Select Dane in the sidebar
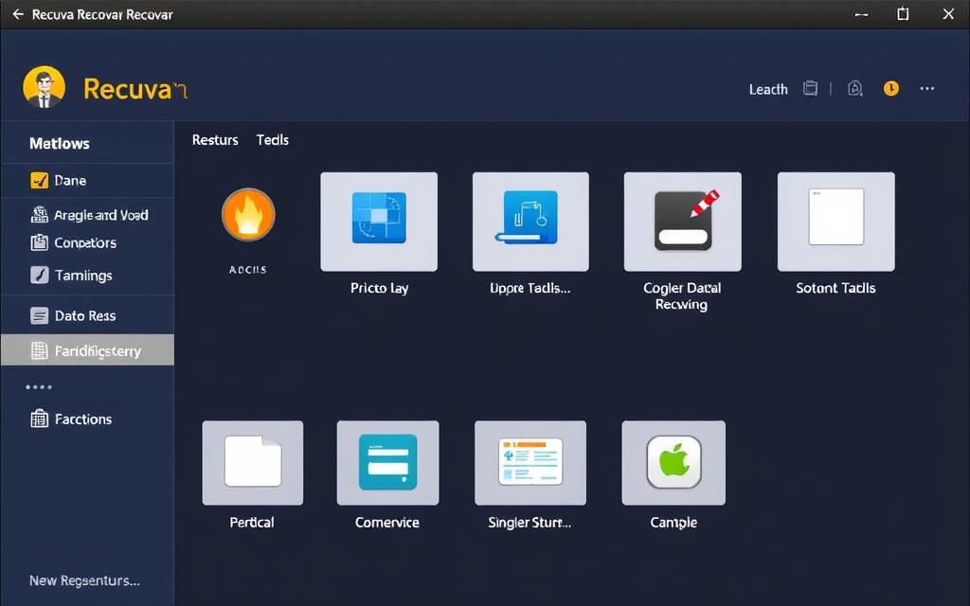This screenshot has width=970, height=606. pyautogui.click(x=87, y=181)
